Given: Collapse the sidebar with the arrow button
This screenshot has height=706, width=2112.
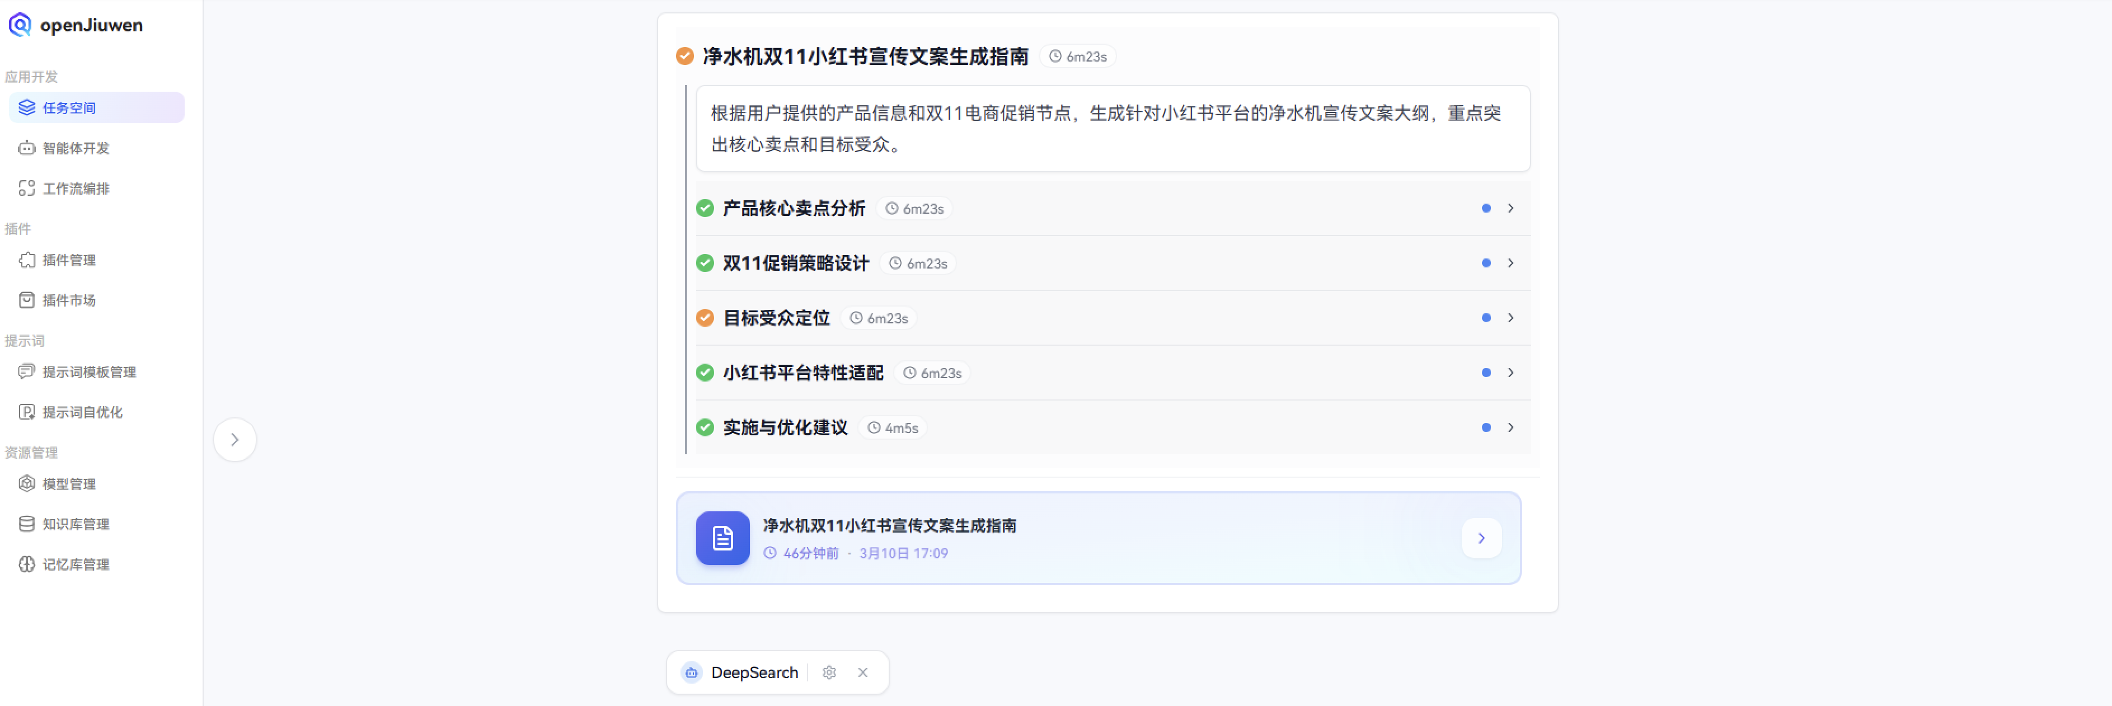Looking at the screenshot, I should tap(235, 440).
